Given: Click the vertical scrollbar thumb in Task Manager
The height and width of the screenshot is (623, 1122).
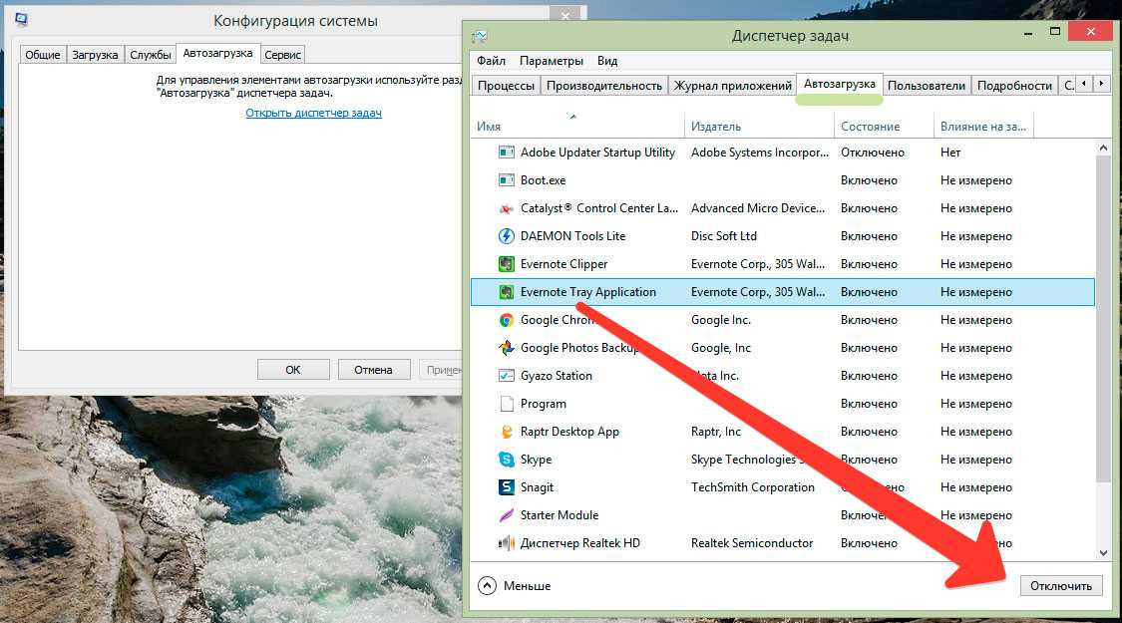Looking at the screenshot, I should click(1103, 318).
